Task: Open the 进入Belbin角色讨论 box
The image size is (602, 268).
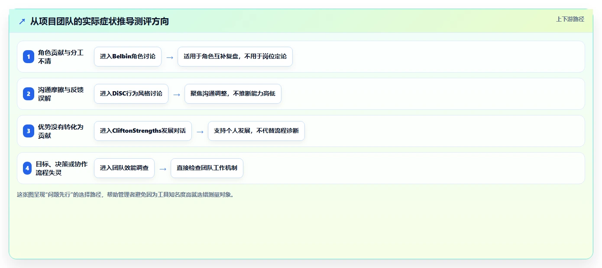Action: click(128, 57)
